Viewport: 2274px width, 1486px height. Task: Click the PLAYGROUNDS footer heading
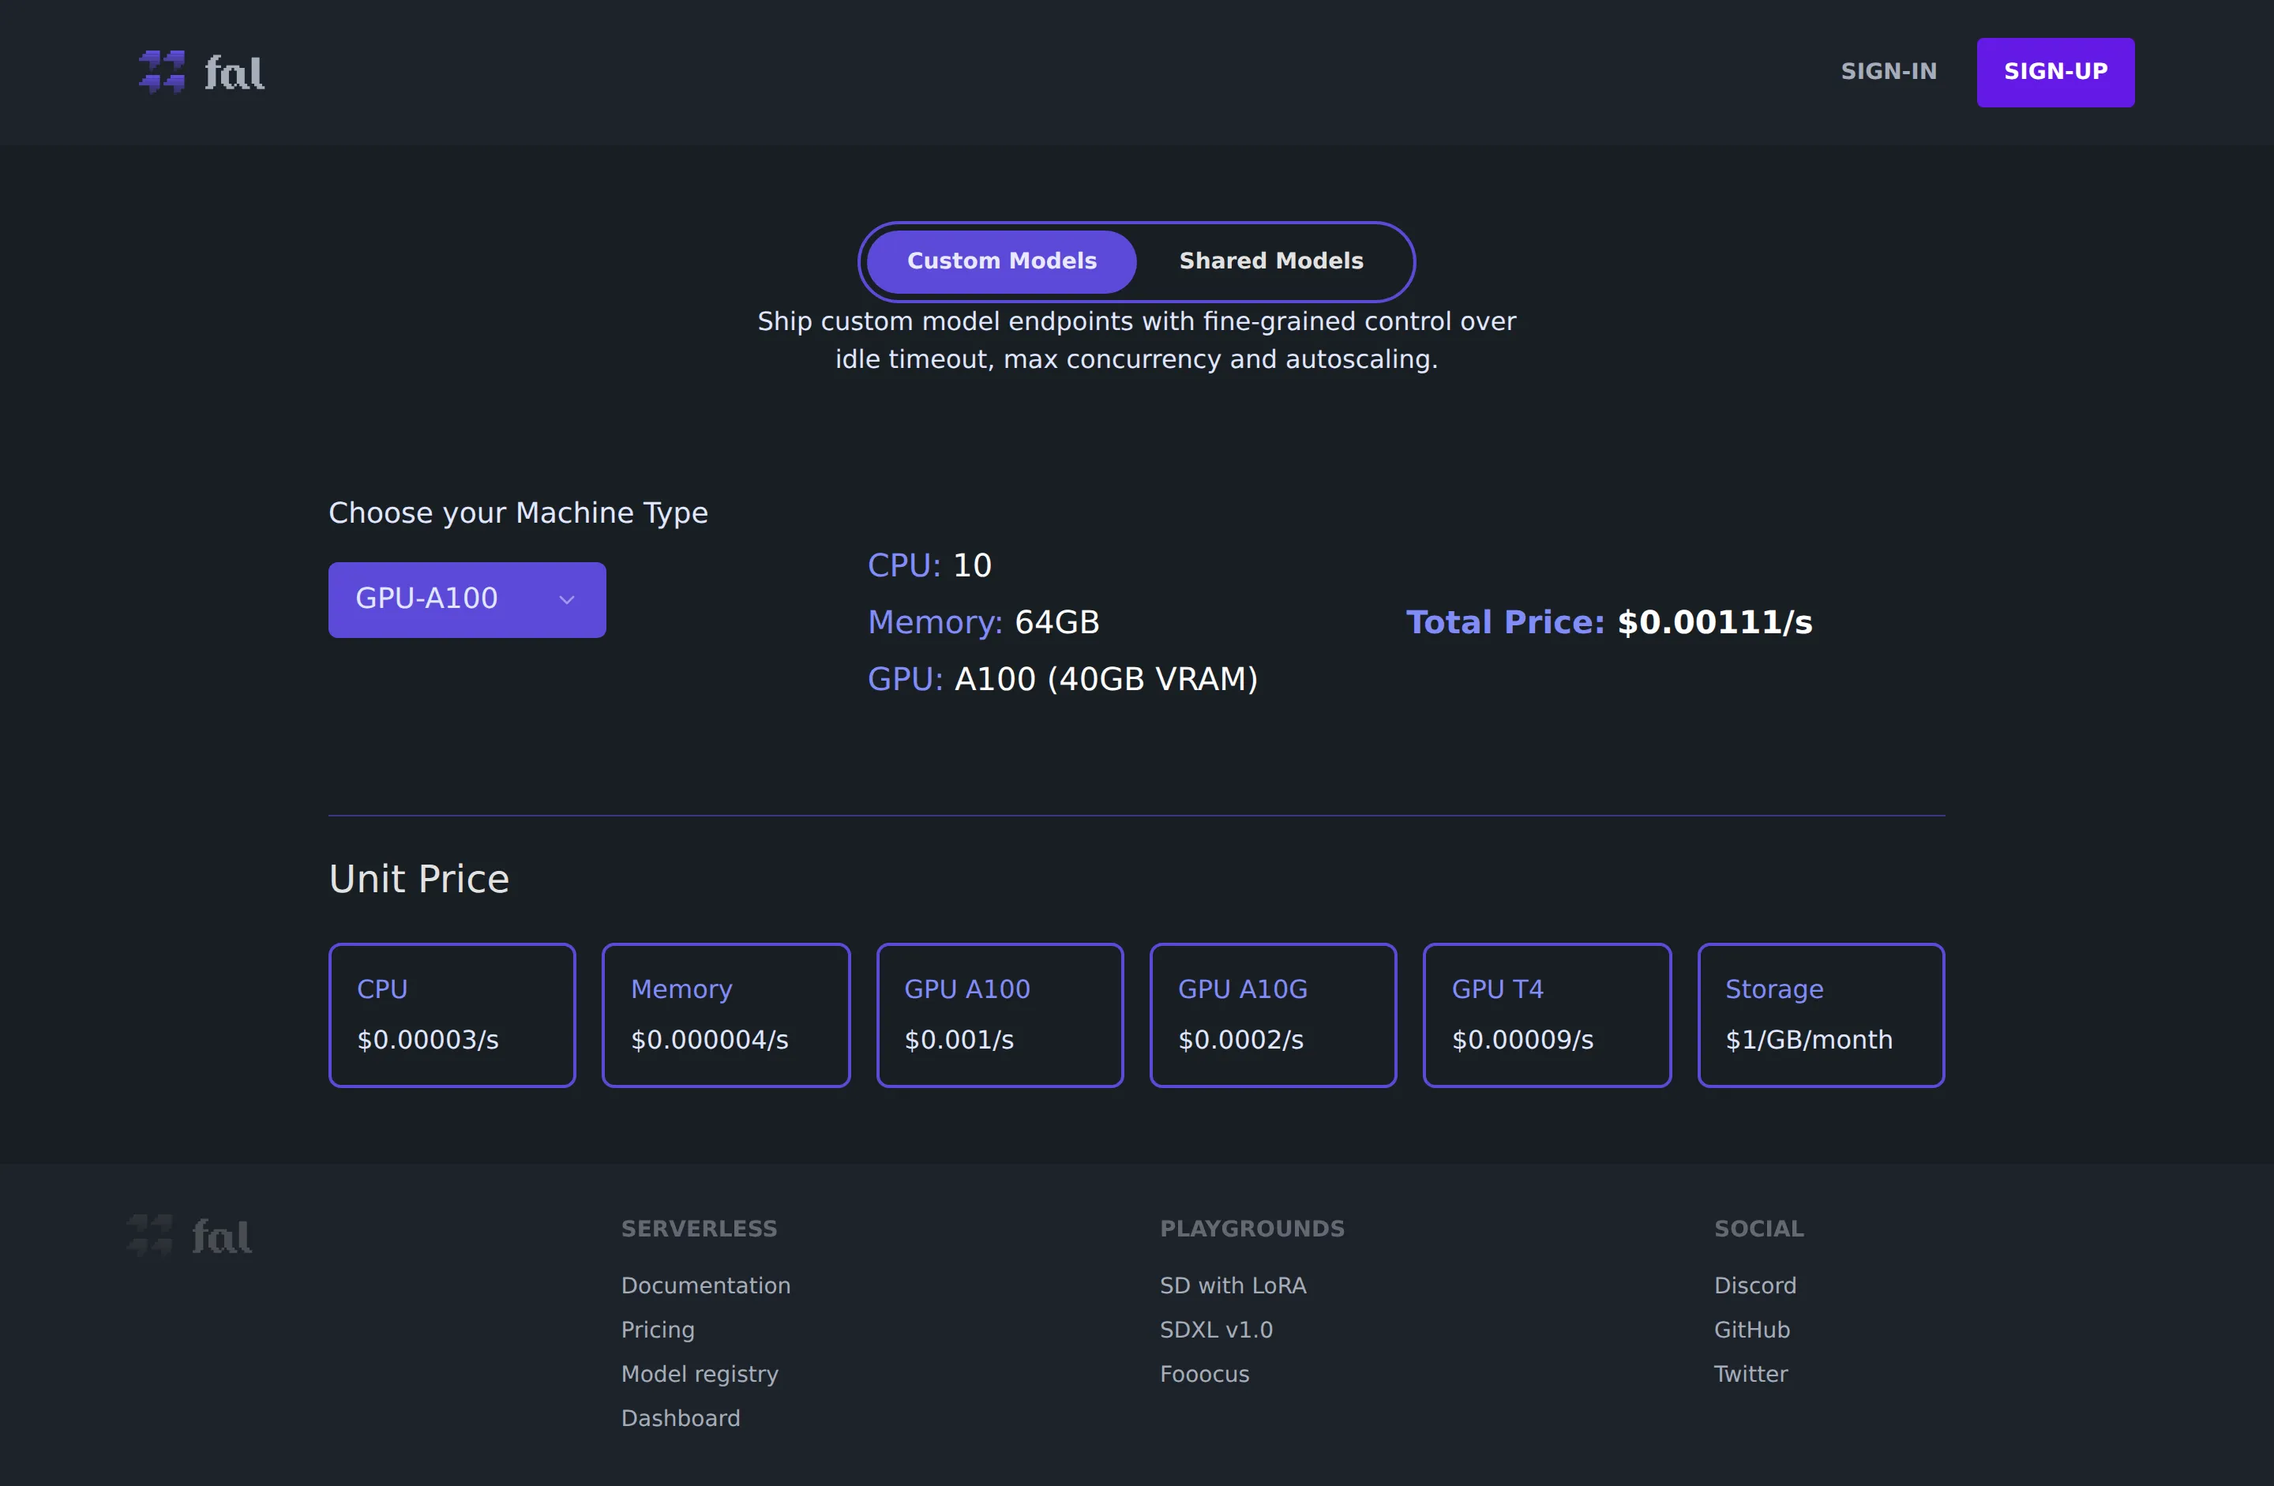click(1251, 1229)
